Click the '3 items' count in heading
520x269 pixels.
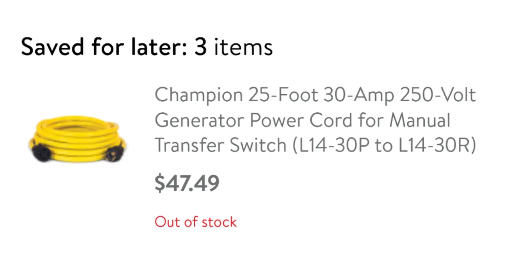tap(233, 47)
